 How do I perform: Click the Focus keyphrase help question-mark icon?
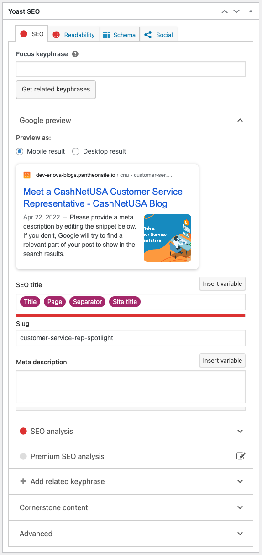(x=75, y=54)
